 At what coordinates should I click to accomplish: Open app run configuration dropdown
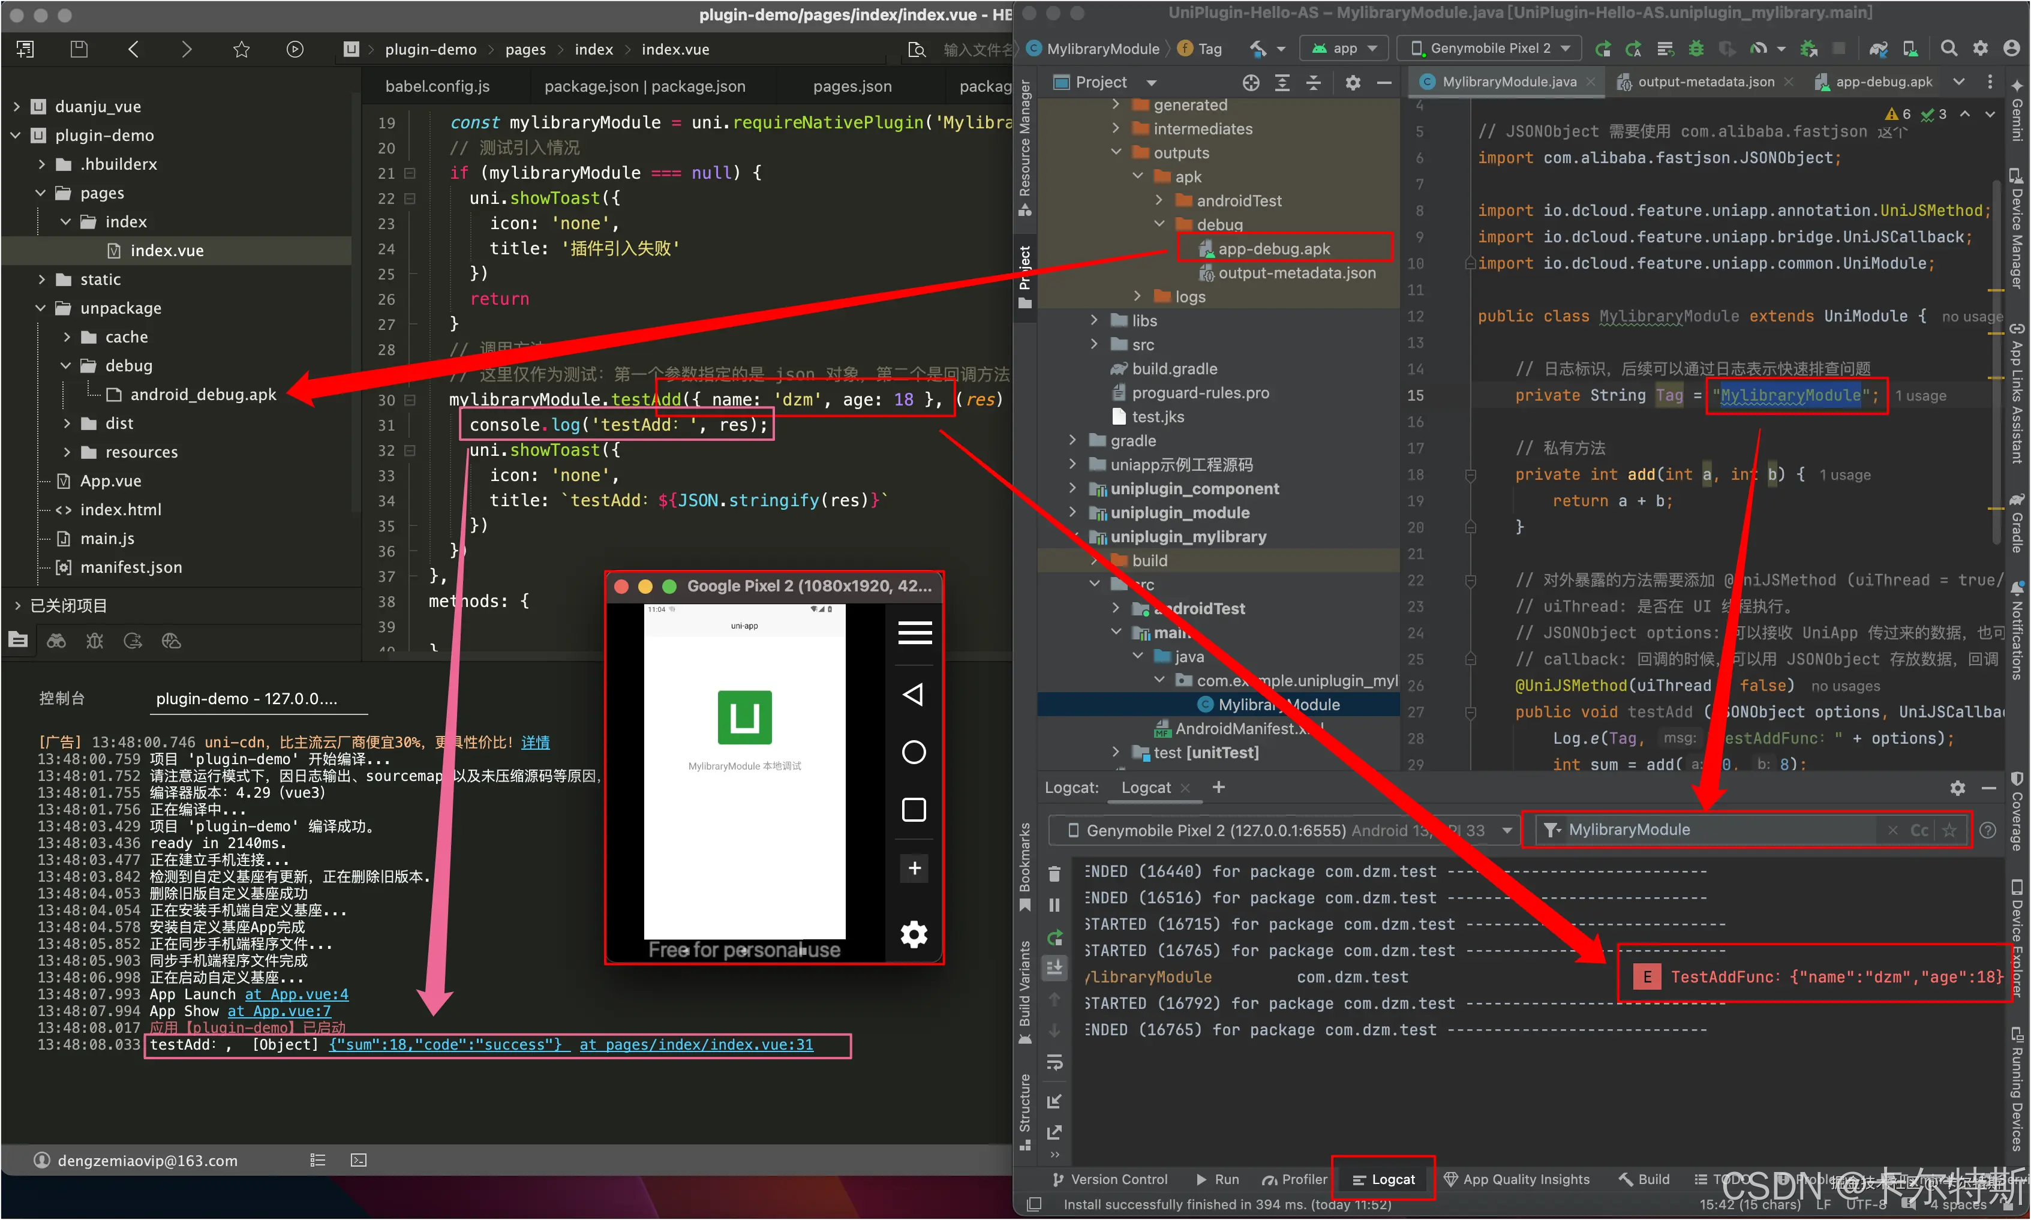(1344, 47)
